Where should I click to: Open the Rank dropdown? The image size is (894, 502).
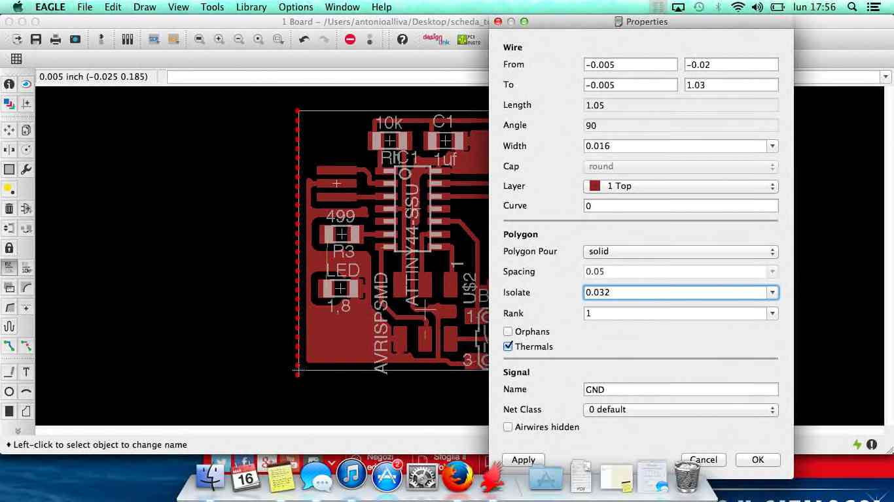pos(772,313)
